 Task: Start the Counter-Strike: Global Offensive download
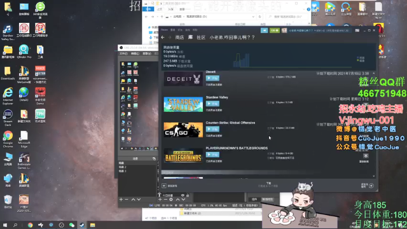pyautogui.click(x=212, y=129)
